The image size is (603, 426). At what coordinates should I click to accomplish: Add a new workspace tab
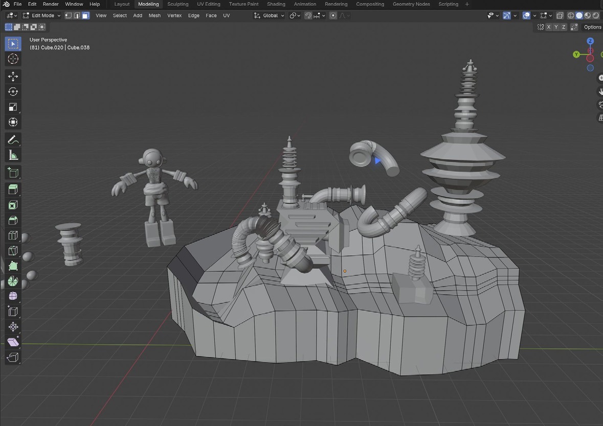pos(467,4)
